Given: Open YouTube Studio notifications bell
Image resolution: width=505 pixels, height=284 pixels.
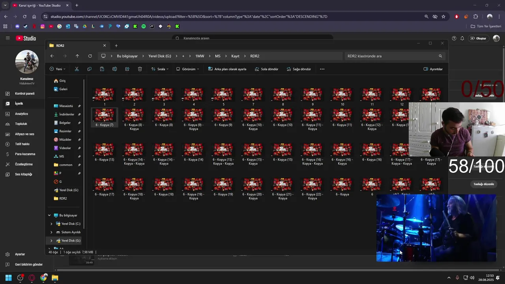Looking at the screenshot, I should (x=462, y=38).
